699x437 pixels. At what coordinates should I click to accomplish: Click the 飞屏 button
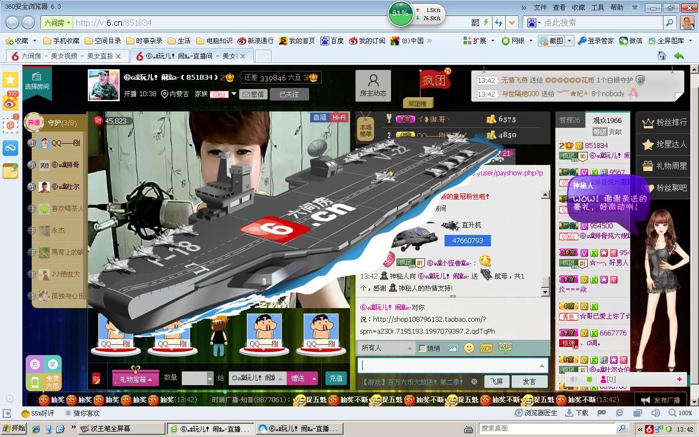[x=496, y=381]
